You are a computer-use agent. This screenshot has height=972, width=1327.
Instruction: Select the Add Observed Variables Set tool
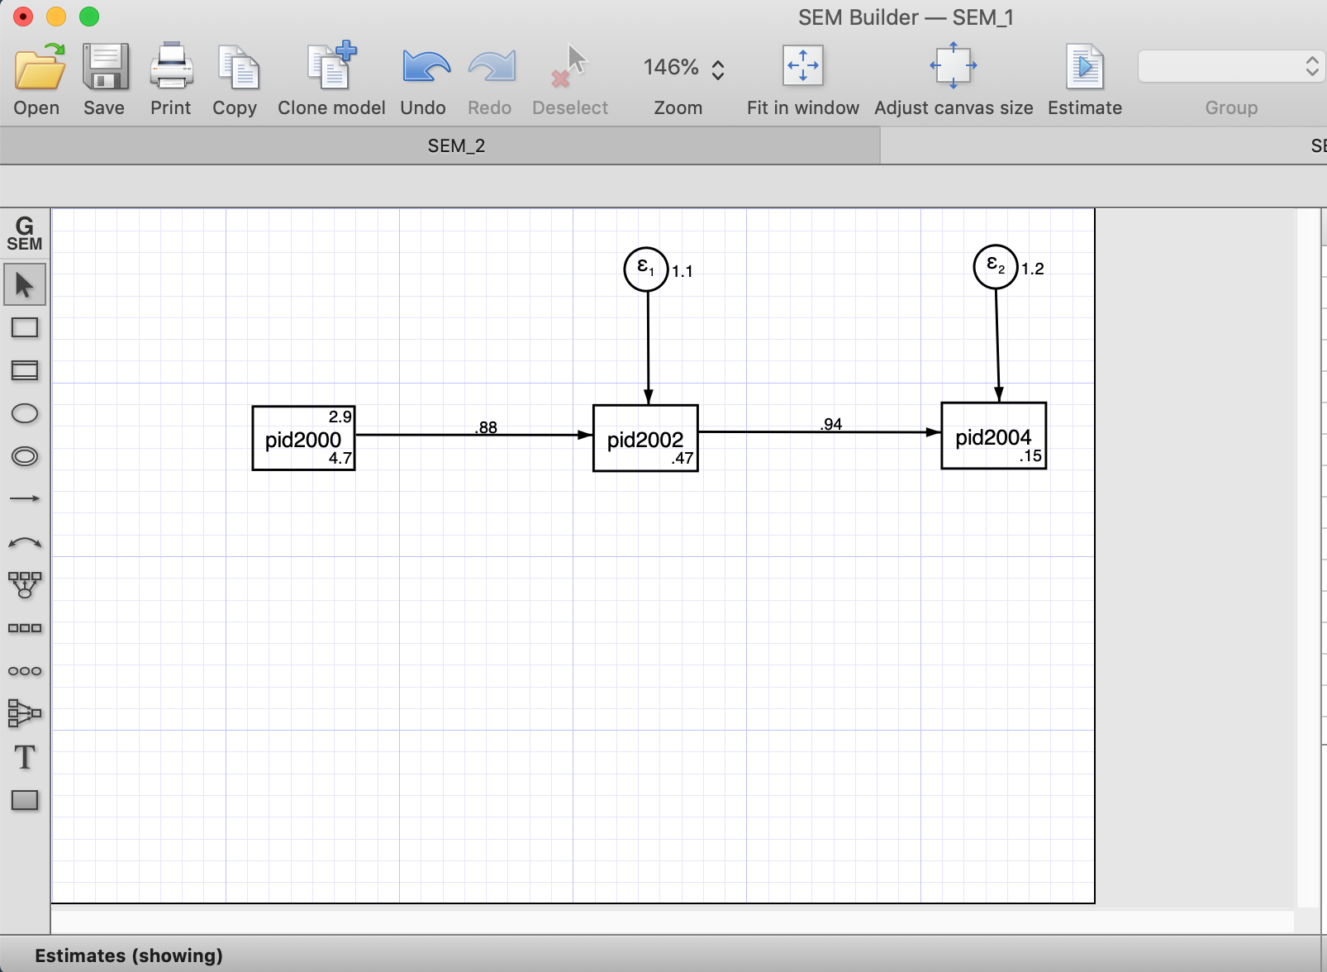(x=25, y=628)
